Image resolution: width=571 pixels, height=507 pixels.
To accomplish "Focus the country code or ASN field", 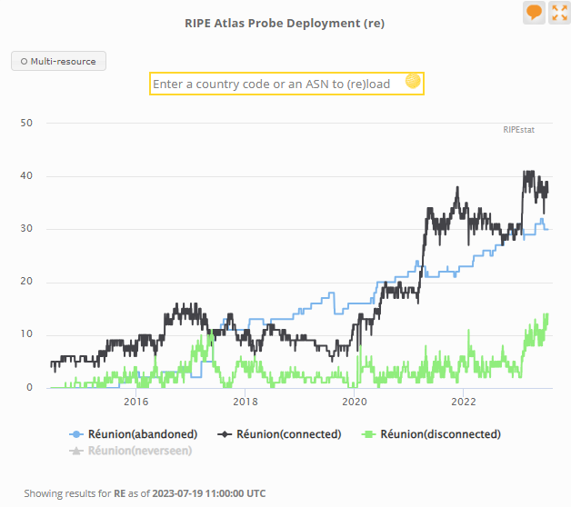I will point(286,84).
